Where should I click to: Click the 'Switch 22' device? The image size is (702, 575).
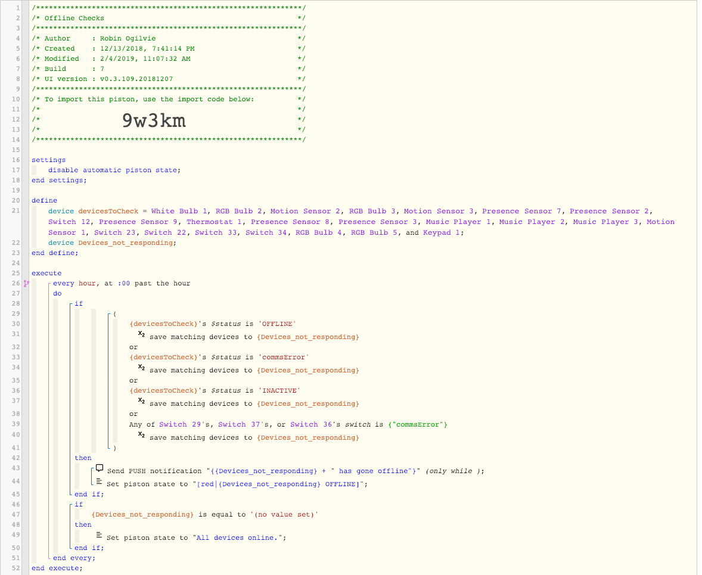click(164, 233)
